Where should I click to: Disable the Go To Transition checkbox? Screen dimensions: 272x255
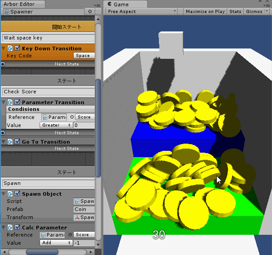pos(17,141)
